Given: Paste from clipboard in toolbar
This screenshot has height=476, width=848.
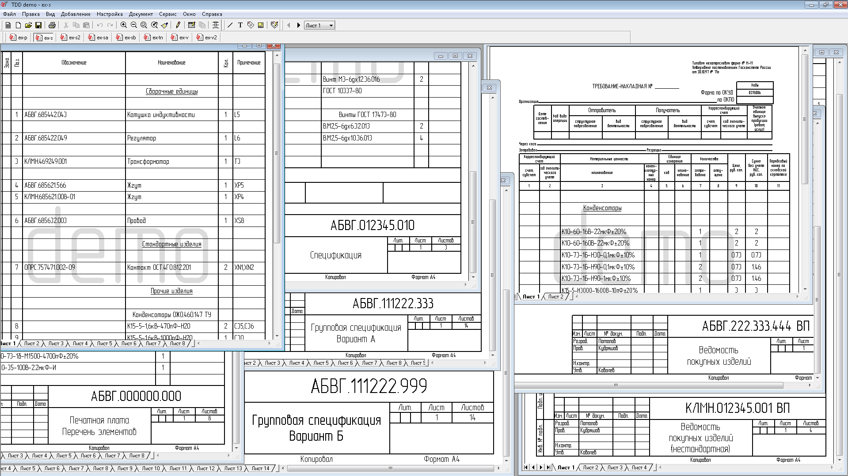Looking at the screenshot, I should (86, 25).
